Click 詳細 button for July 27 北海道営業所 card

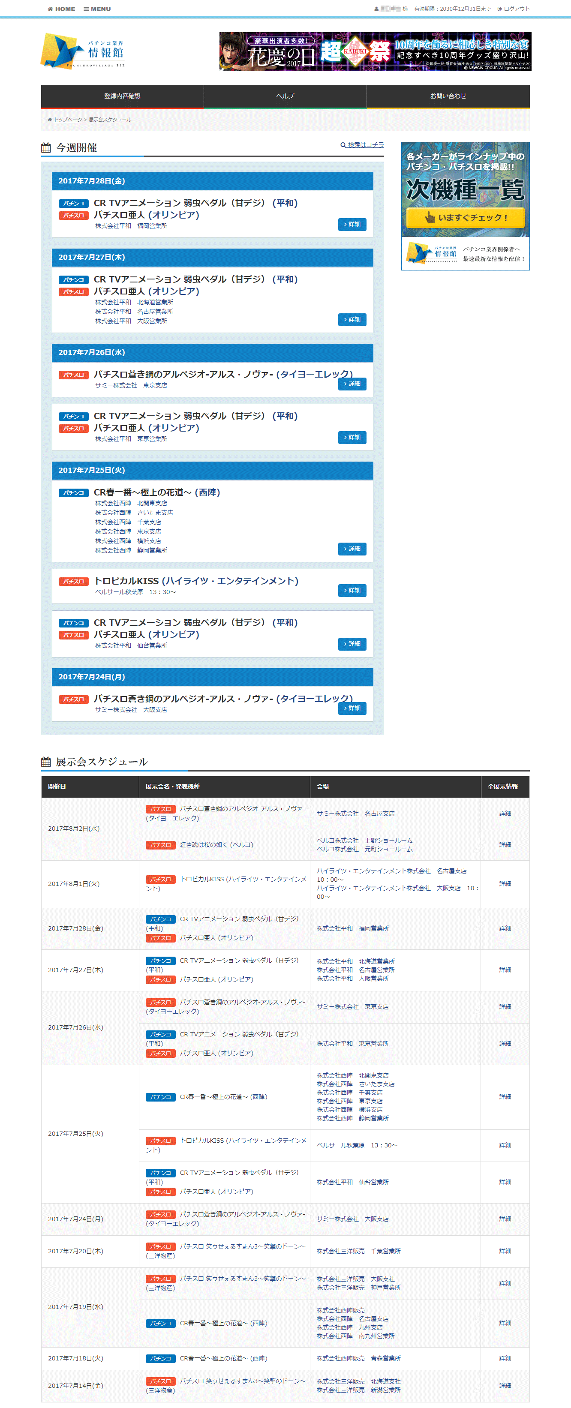[352, 319]
